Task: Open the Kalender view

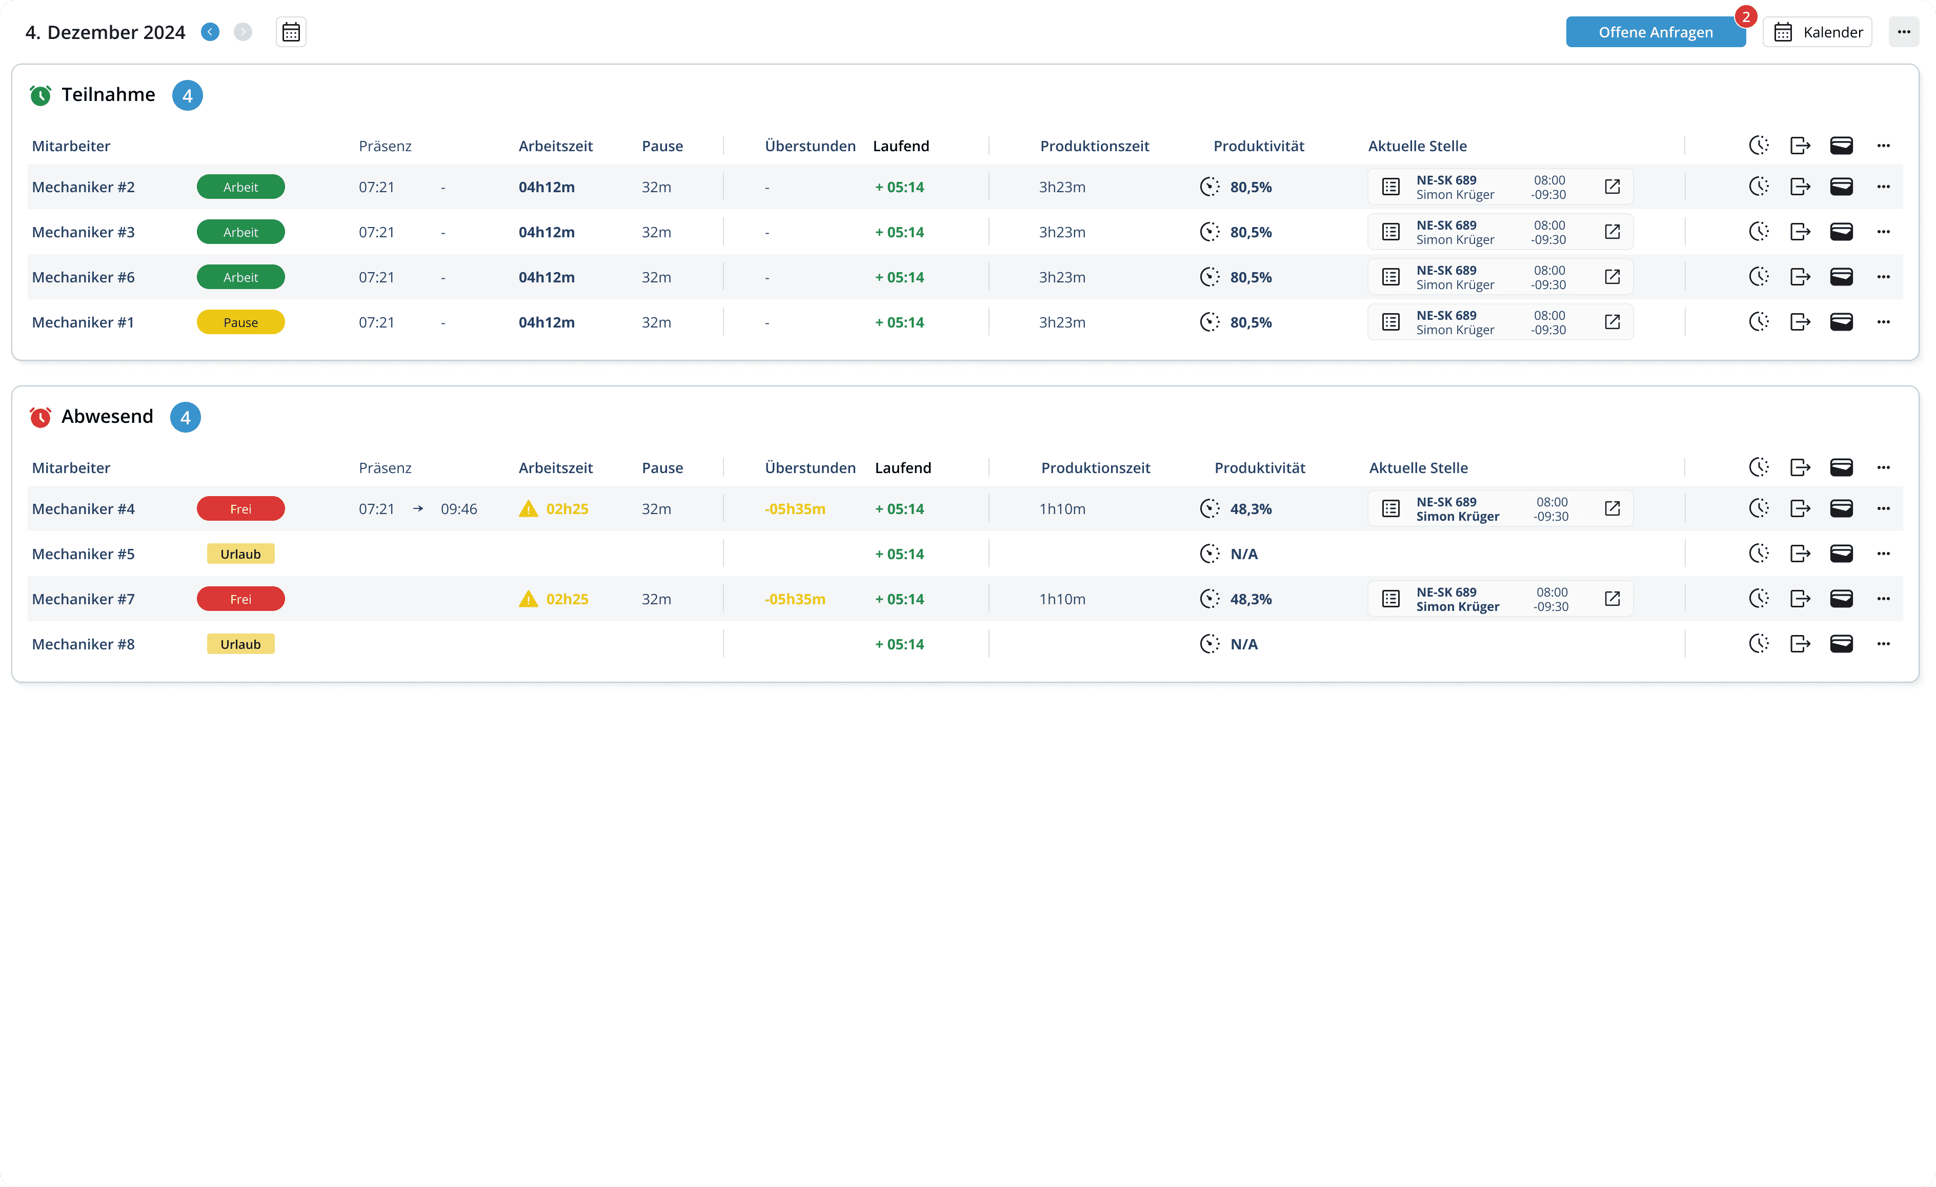Action: (1817, 32)
